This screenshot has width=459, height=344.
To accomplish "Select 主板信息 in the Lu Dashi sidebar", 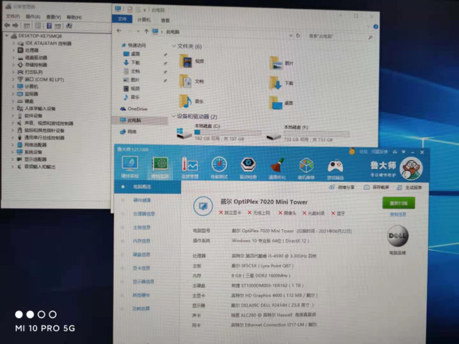I will pyautogui.click(x=142, y=227).
